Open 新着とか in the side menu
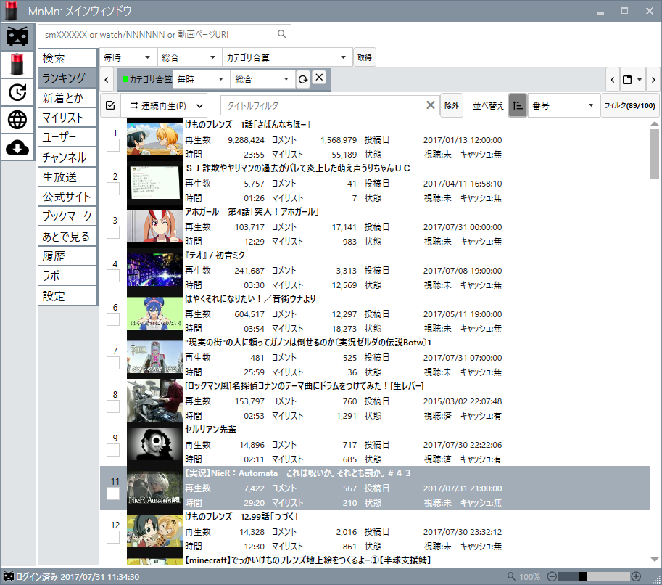Screen dimensions: 662x585 click(67, 98)
